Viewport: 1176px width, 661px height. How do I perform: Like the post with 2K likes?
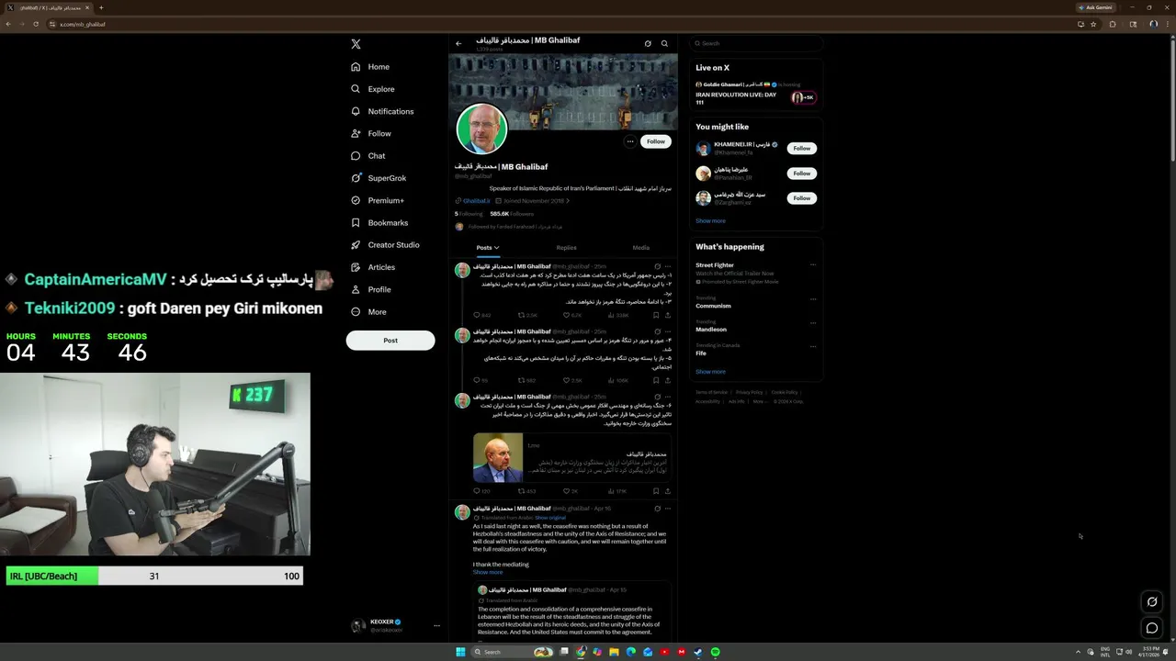point(567,491)
